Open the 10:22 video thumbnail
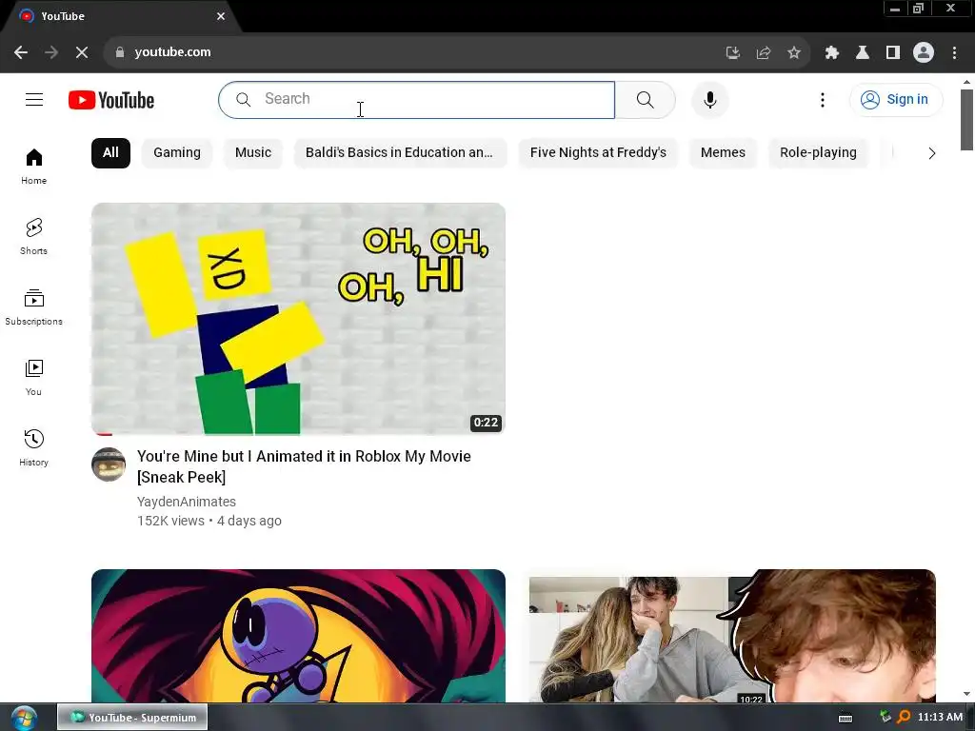975x731 pixels. (732, 635)
